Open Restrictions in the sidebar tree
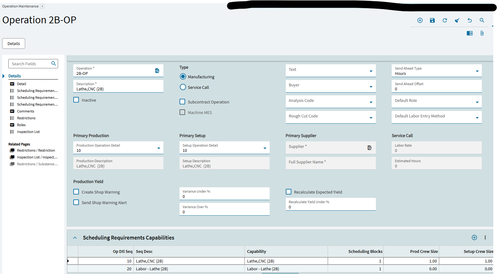The image size is (497, 274). coord(26,118)
